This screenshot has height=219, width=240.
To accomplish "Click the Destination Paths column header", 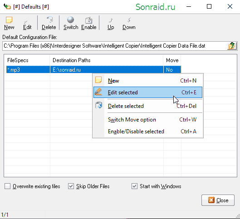I will [x=107, y=60].
